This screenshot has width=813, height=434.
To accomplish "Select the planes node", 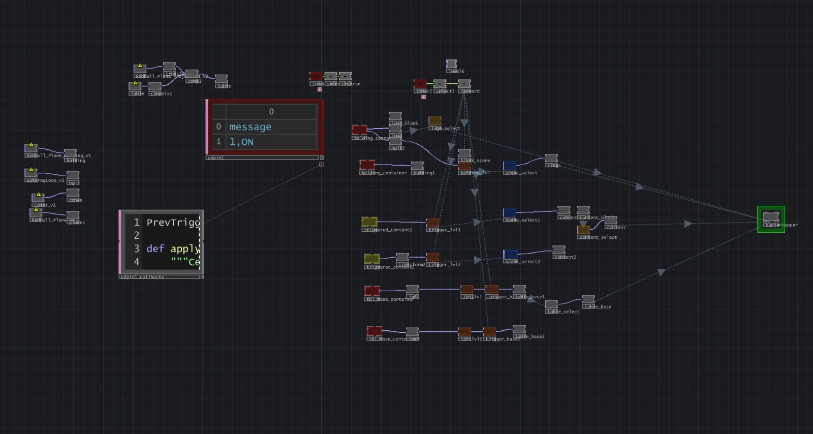I will tap(73, 215).
